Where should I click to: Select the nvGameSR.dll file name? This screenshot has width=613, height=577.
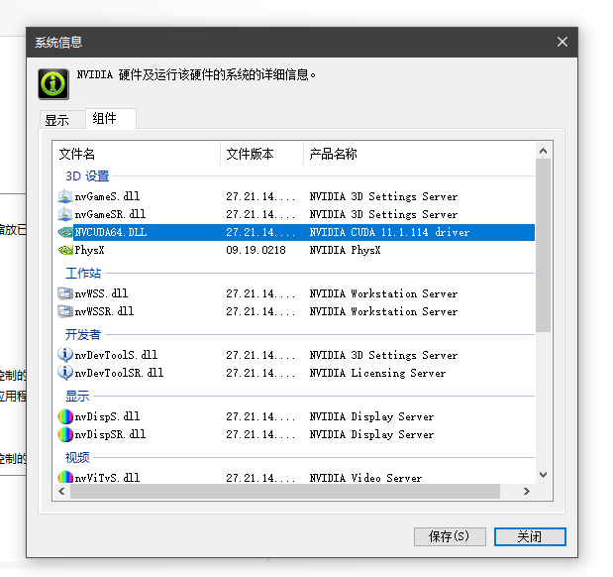110,214
